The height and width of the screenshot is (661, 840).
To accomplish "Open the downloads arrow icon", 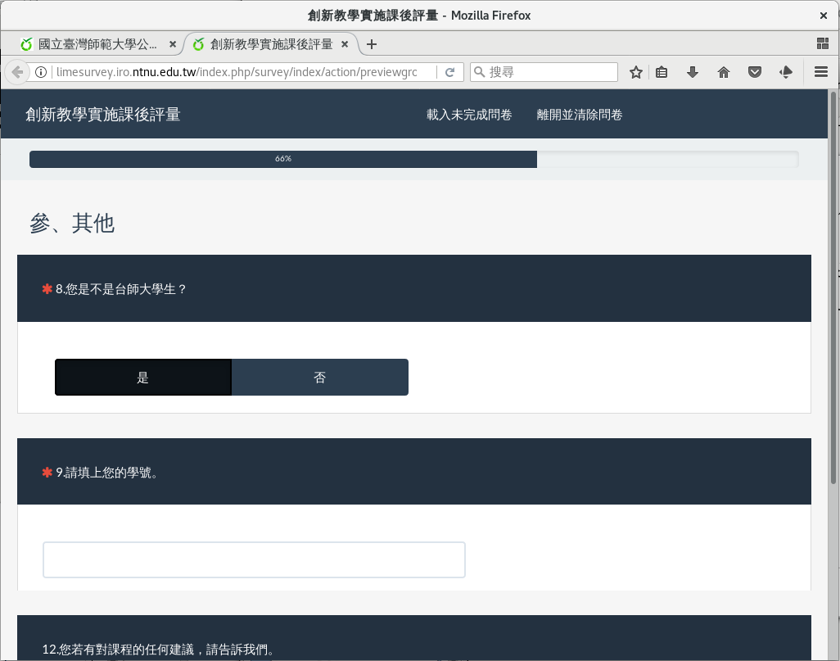I will click(x=692, y=72).
